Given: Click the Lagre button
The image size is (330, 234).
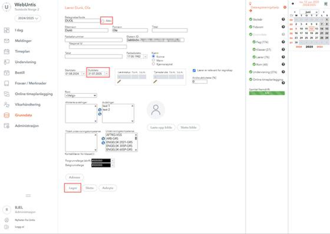Looking at the screenshot, I should [x=72, y=188].
